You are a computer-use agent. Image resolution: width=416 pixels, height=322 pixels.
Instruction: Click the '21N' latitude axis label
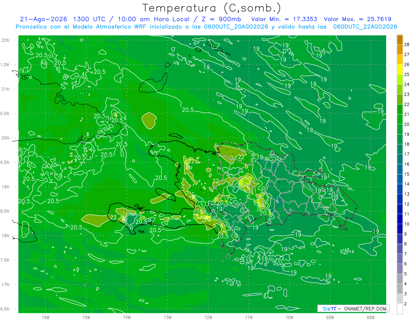6,89
